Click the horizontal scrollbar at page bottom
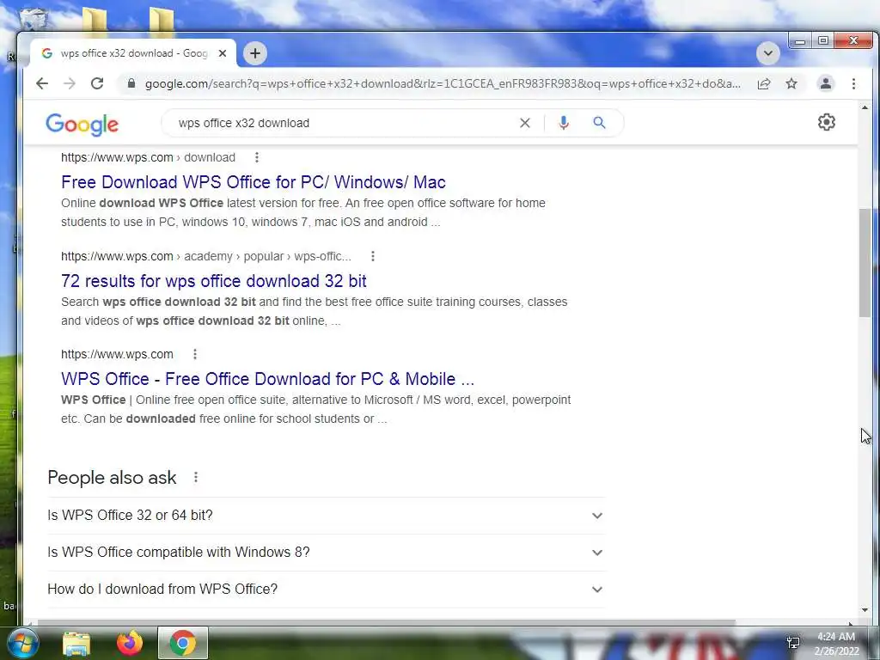This screenshot has height=660, width=880. point(386,622)
